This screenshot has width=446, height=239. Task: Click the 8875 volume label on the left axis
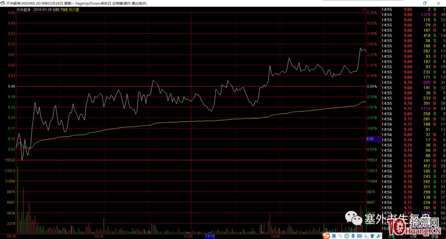(11, 192)
